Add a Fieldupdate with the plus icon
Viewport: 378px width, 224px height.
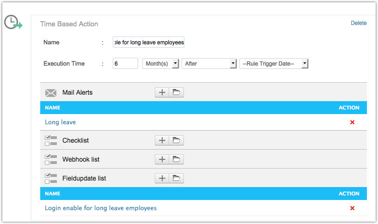(162, 178)
